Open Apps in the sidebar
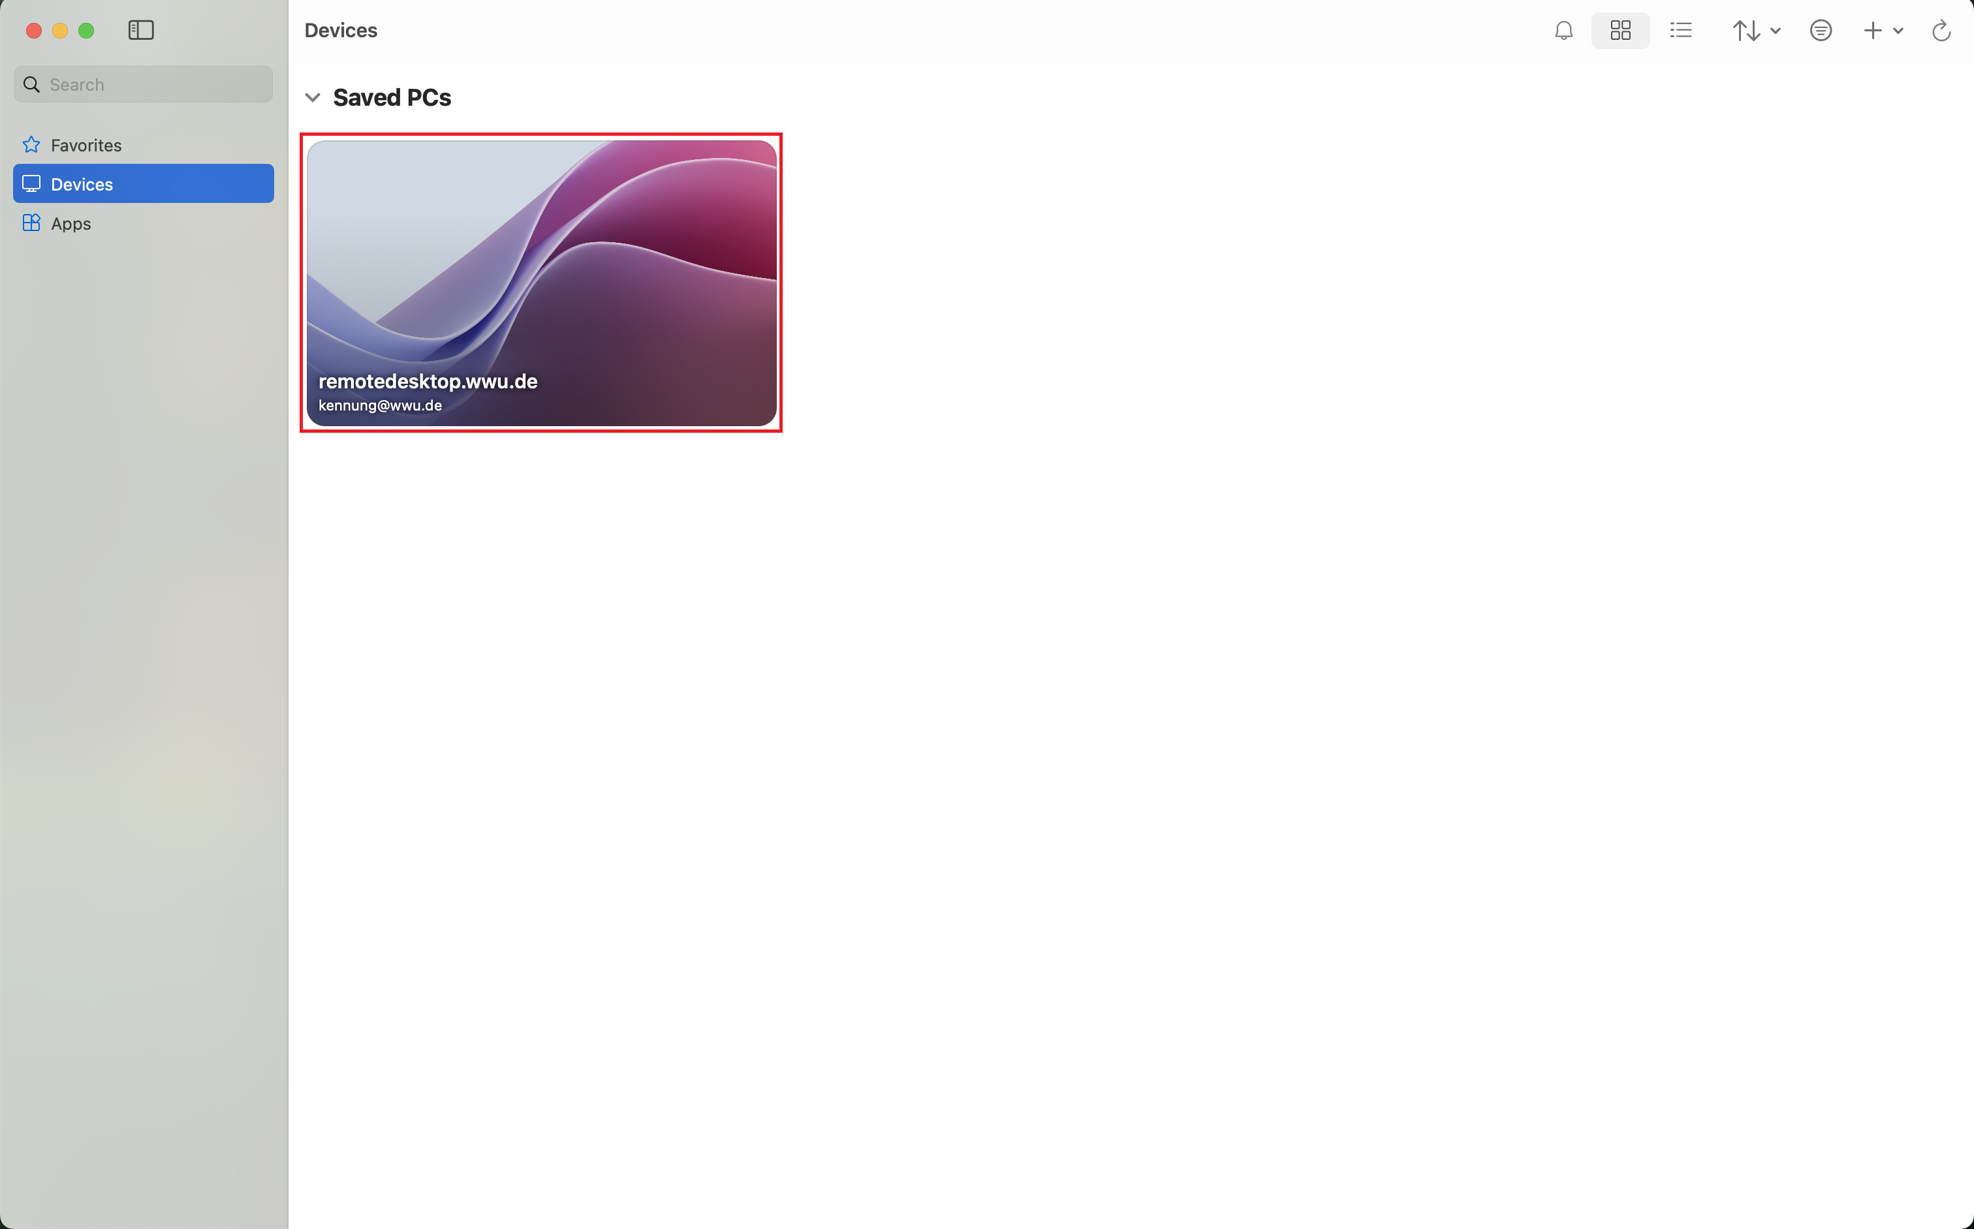The image size is (1974, 1229). 70,223
